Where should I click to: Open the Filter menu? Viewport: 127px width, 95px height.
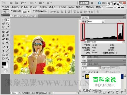click(x=53, y=7)
